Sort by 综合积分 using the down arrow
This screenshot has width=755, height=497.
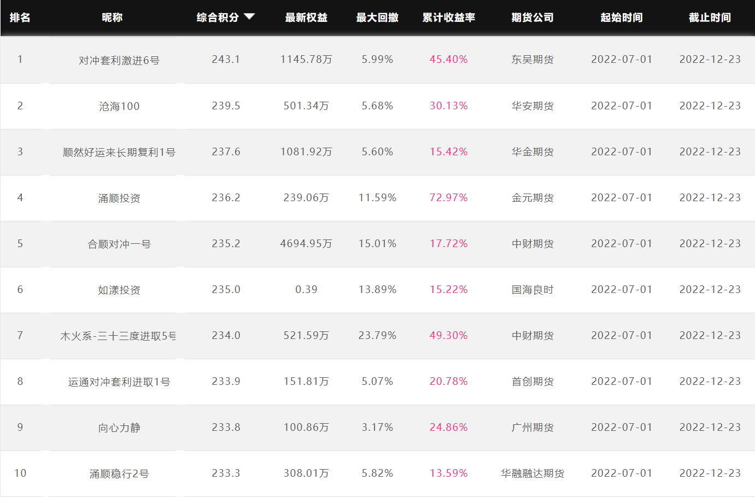pyautogui.click(x=249, y=17)
